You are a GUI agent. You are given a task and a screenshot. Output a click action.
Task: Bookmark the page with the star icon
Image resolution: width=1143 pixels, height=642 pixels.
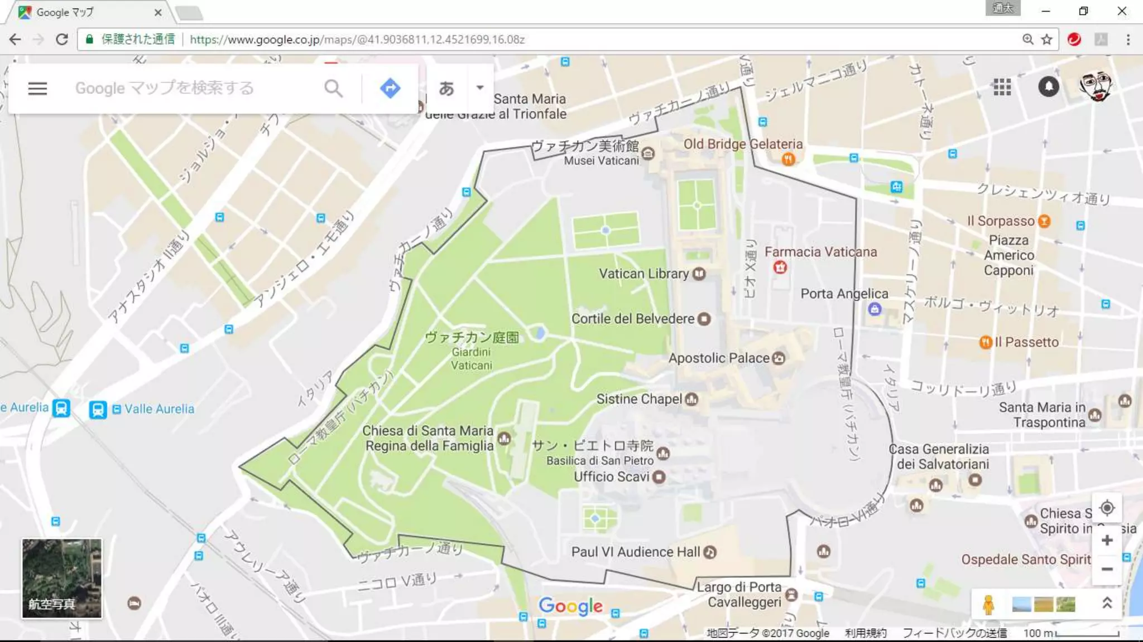point(1046,40)
